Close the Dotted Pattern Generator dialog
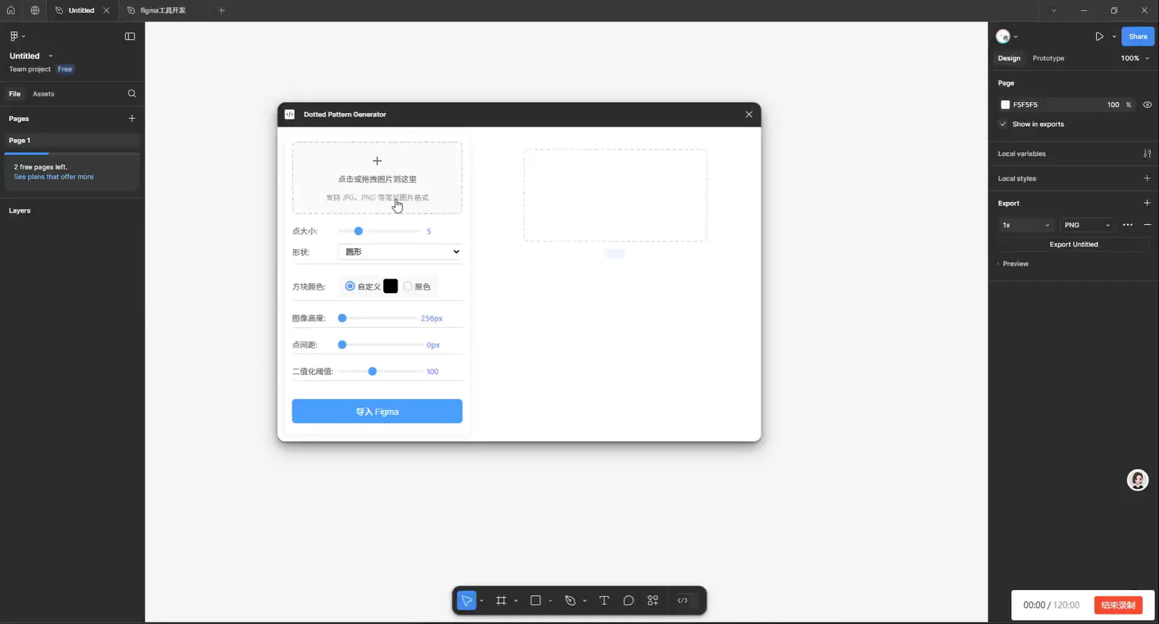The width and height of the screenshot is (1159, 624). pyautogui.click(x=749, y=114)
